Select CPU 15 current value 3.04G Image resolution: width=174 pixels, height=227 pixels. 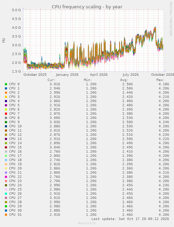pyautogui.click(x=55, y=147)
